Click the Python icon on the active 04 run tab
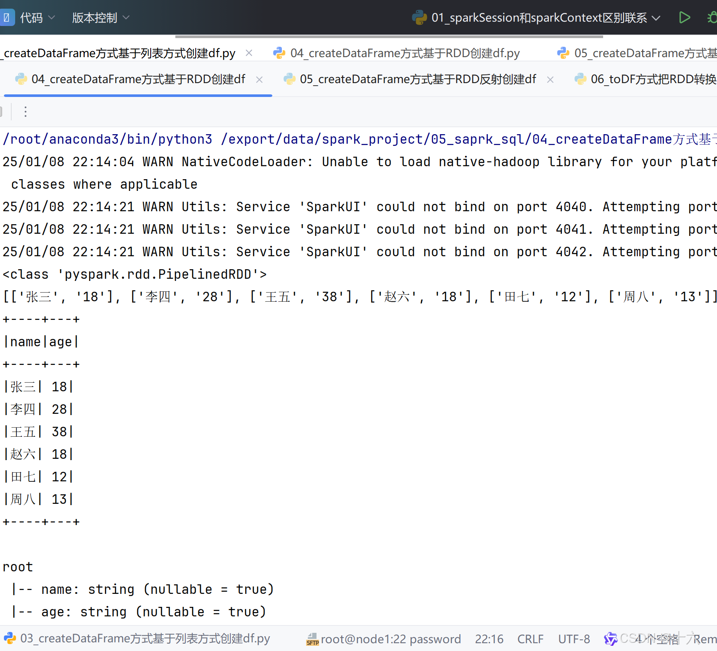717x651 pixels. click(x=21, y=79)
